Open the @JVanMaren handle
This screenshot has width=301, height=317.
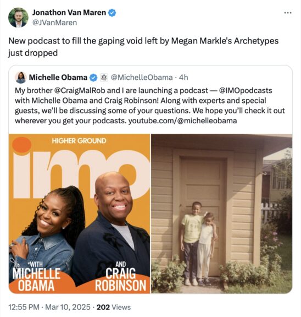[55, 23]
